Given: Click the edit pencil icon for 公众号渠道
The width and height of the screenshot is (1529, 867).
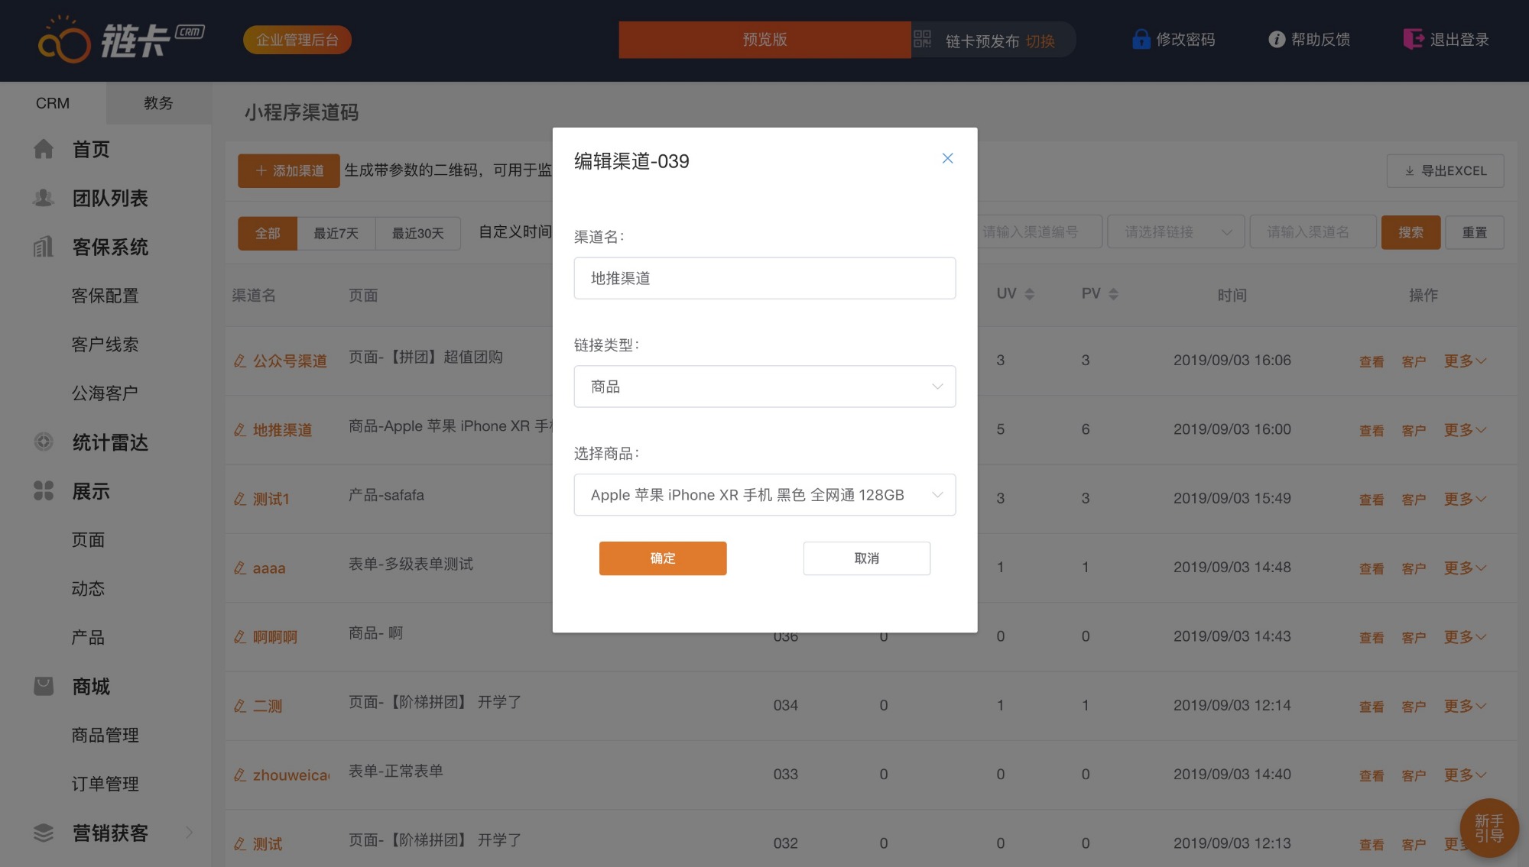Looking at the screenshot, I should tap(240, 361).
